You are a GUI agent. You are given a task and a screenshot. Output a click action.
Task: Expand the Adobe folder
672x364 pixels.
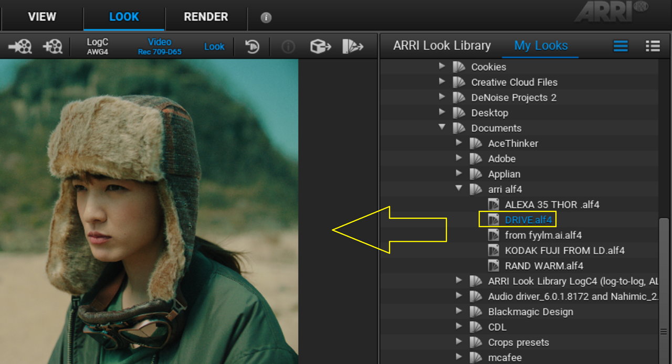tap(459, 158)
